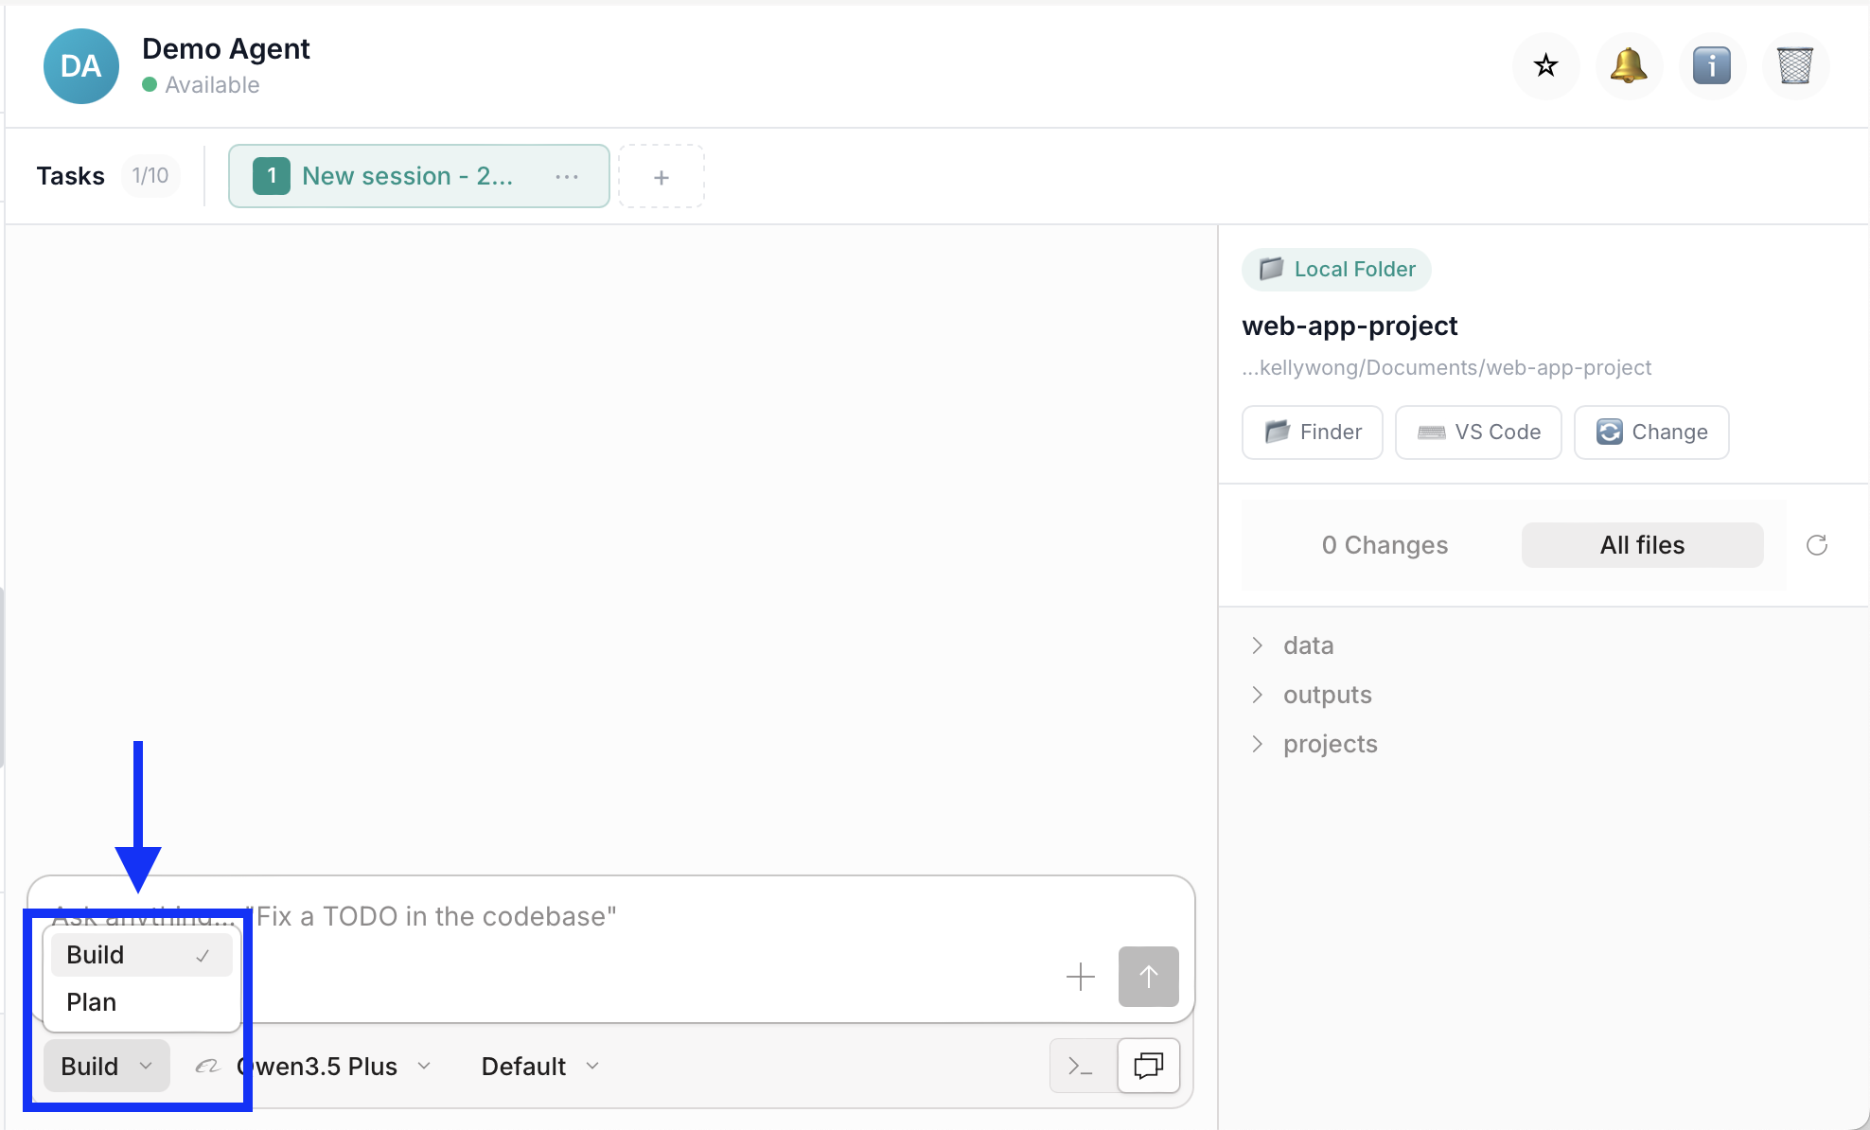Select the terminal mode icon
1870x1130 pixels.
1080,1066
